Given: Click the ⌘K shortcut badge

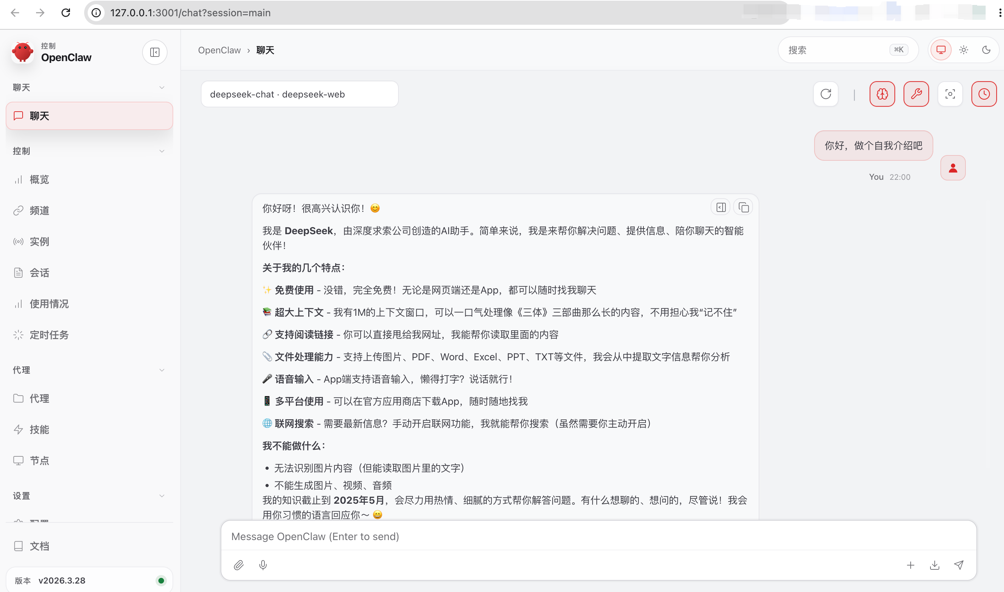Looking at the screenshot, I should 899,50.
